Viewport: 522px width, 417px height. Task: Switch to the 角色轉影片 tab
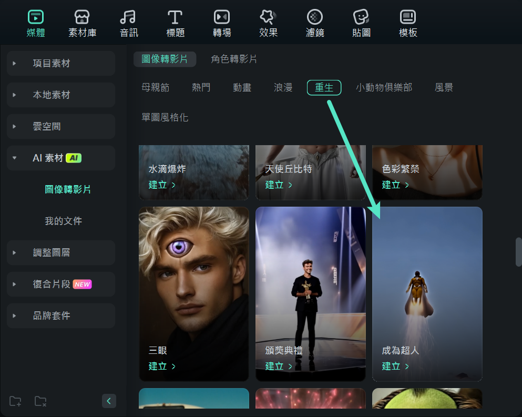point(234,59)
